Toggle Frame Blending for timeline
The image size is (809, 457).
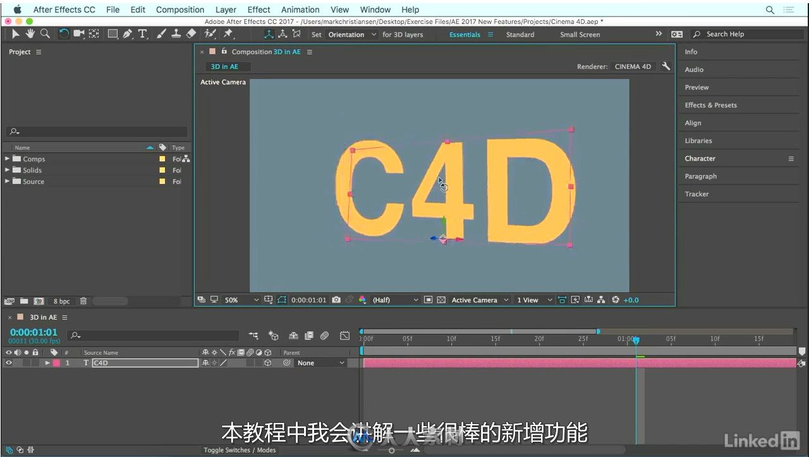[309, 335]
